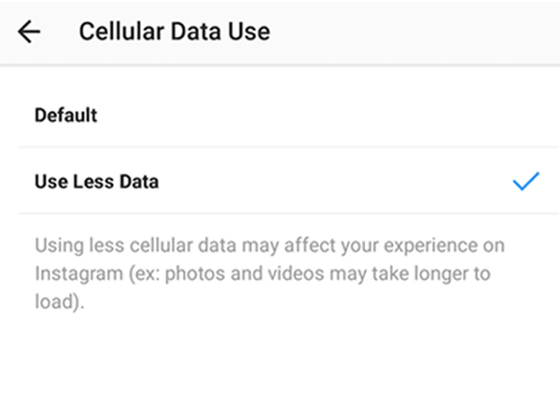
Task: Click the Use Less Data row
Action: (280, 182)
